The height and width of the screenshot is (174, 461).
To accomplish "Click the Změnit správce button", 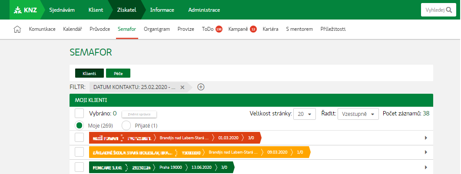I will 139,114.
